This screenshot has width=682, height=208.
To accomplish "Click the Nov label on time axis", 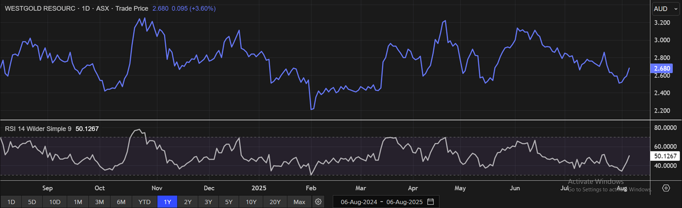I will pyautogui.click(x=157, y=188).
